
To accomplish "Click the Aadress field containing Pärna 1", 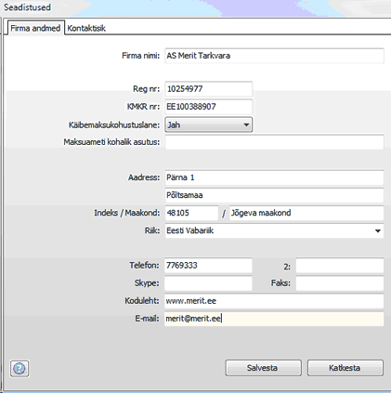I will pos(274,177).
